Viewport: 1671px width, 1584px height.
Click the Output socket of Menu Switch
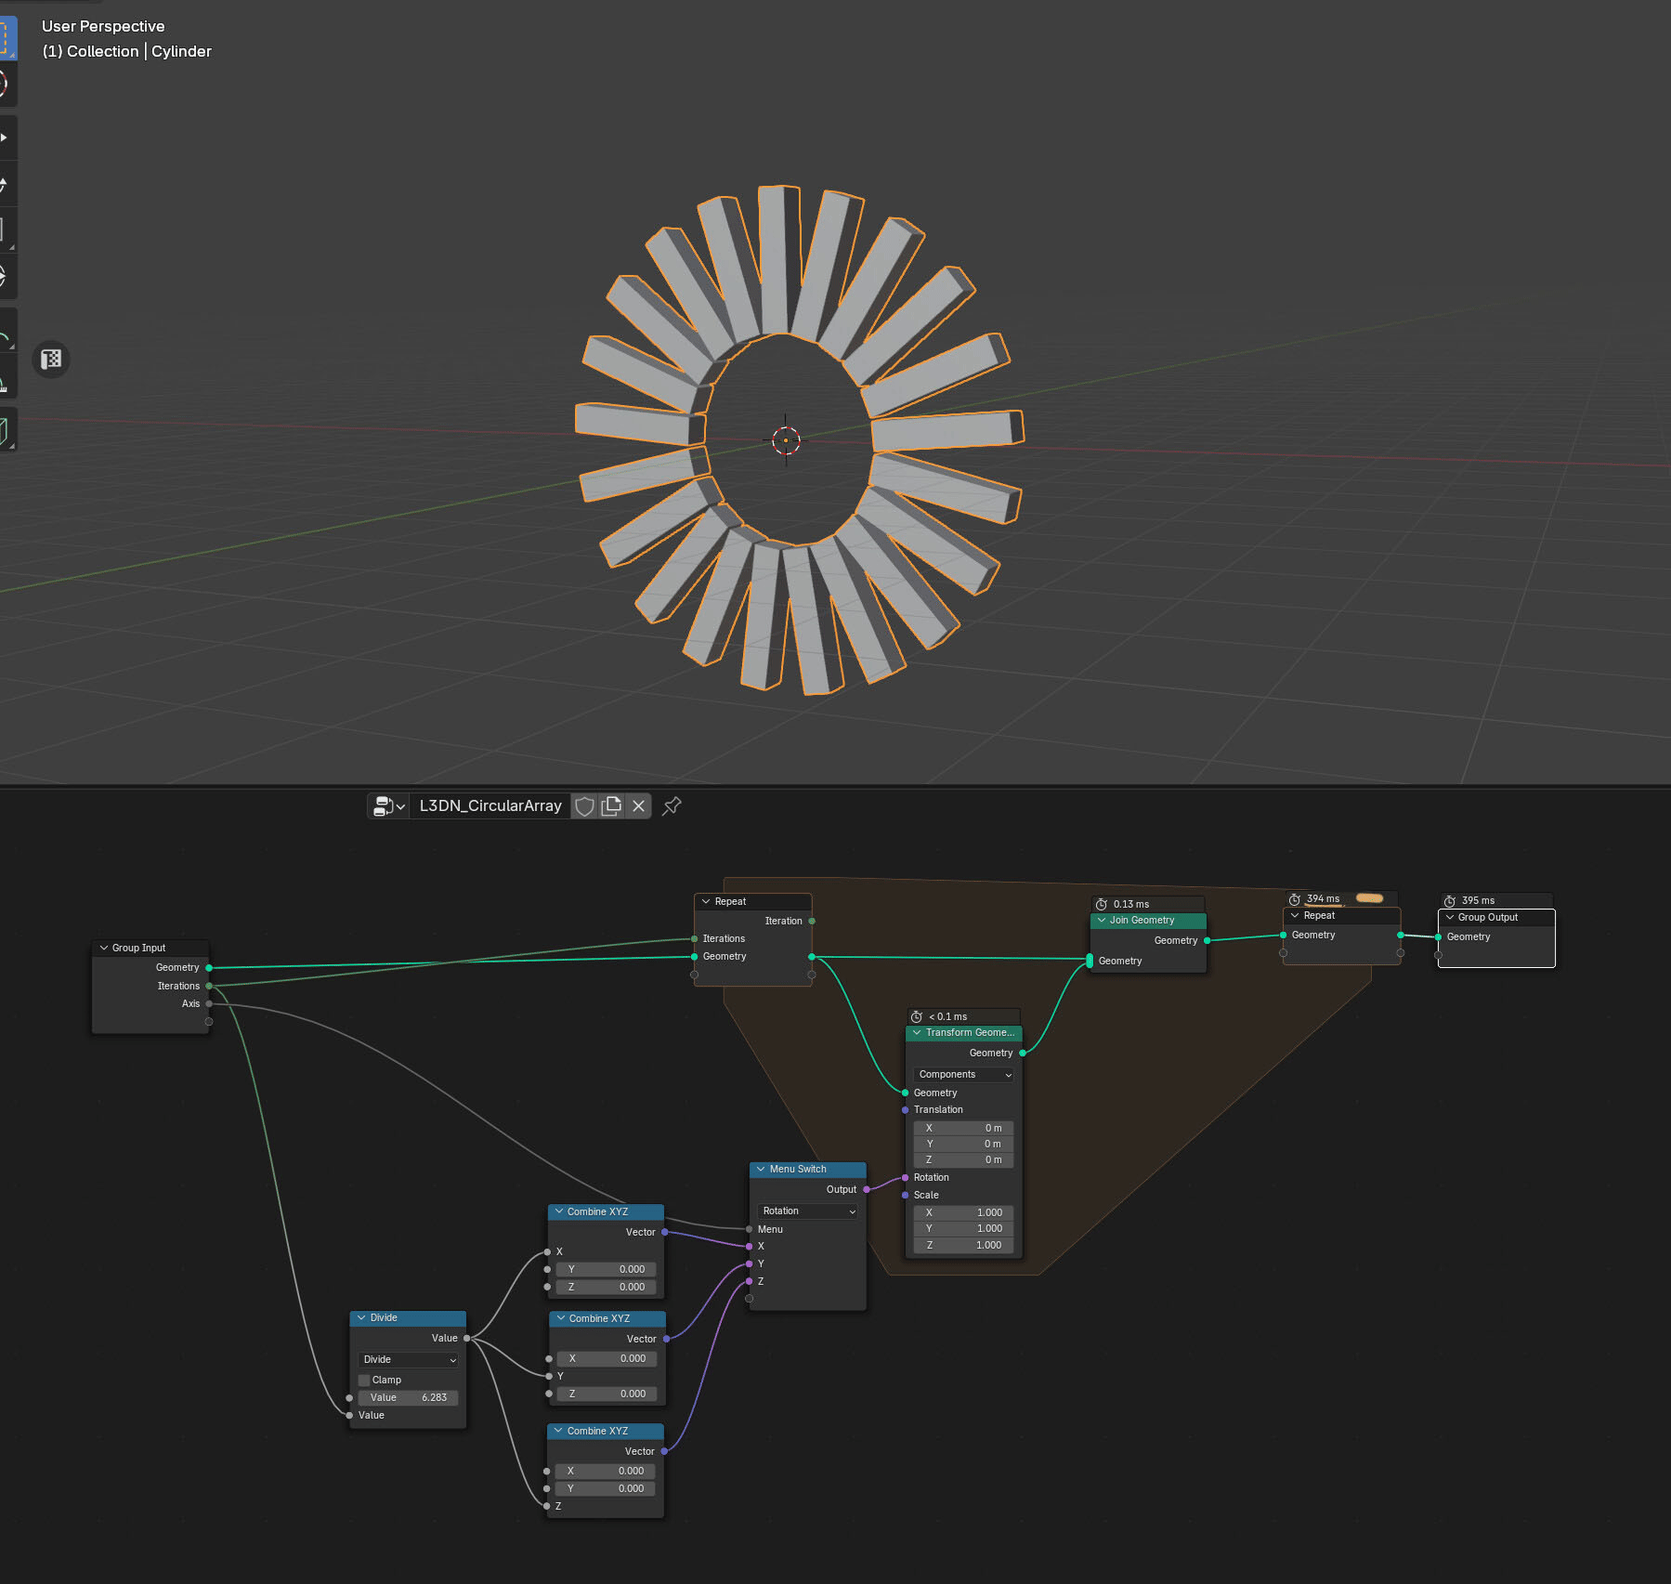867,1189
